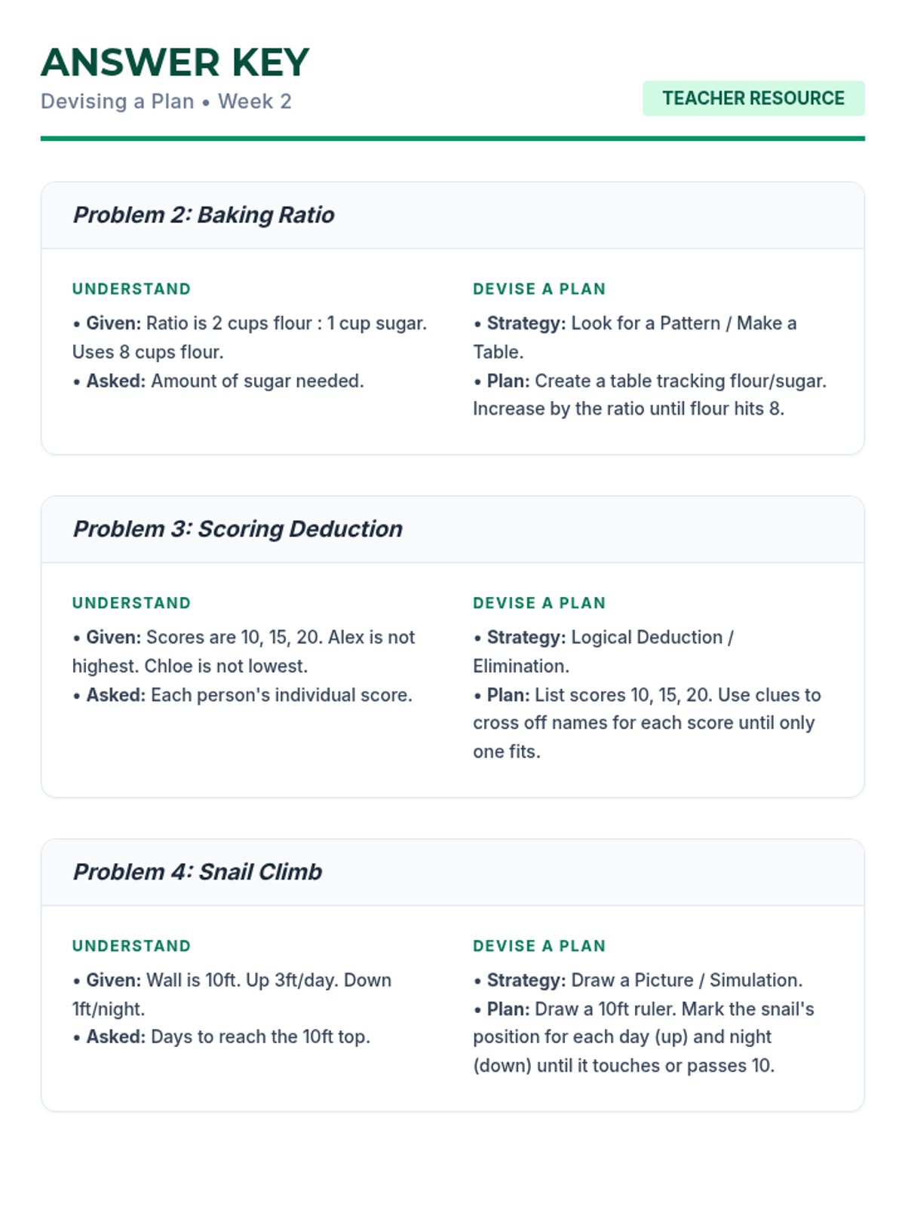
Task: Click UNDERSTAND label in Snail Climb card
Action: [x=131, y=946]
